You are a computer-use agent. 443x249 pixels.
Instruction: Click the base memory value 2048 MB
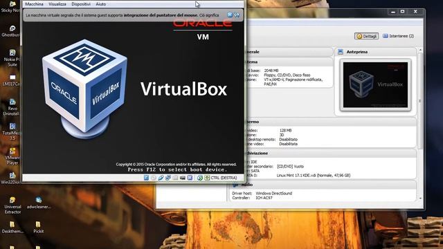[271, 71]
